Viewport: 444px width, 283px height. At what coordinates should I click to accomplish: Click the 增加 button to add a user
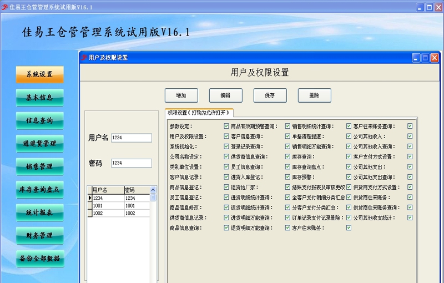click(x=181, y=95)
